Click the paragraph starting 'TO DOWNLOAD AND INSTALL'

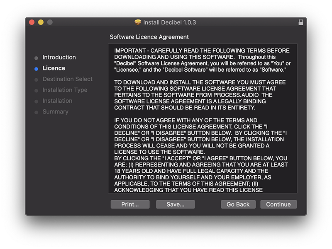(x=200, y=95)
